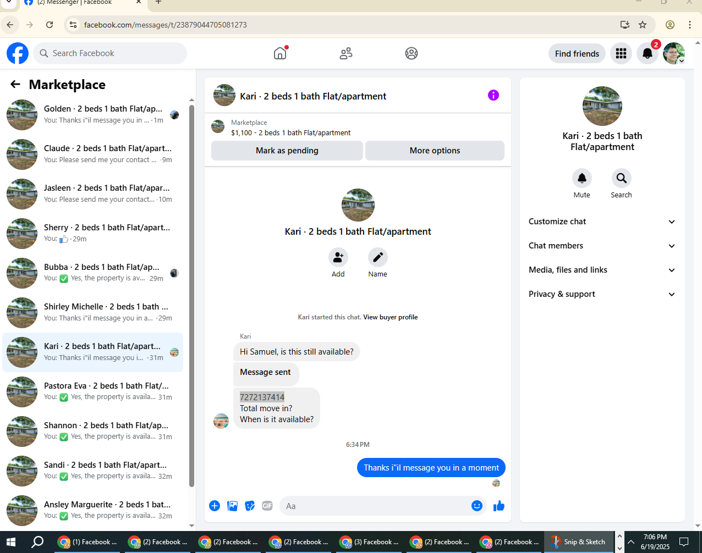Open Sandi conversation in the list
Screen dimensions: 702x553
[93, 471]
